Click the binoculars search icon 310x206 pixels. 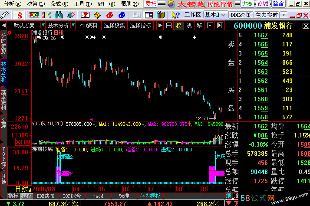pyautogui.click(x=59, y=15)
